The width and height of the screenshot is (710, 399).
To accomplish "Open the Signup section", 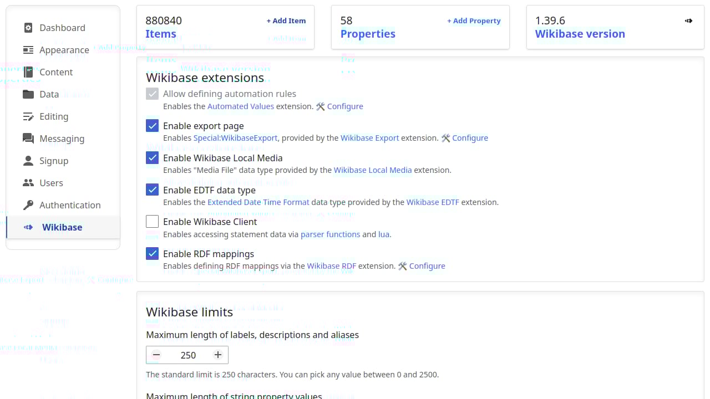I will pyautogui.click(x=54, y=161).
